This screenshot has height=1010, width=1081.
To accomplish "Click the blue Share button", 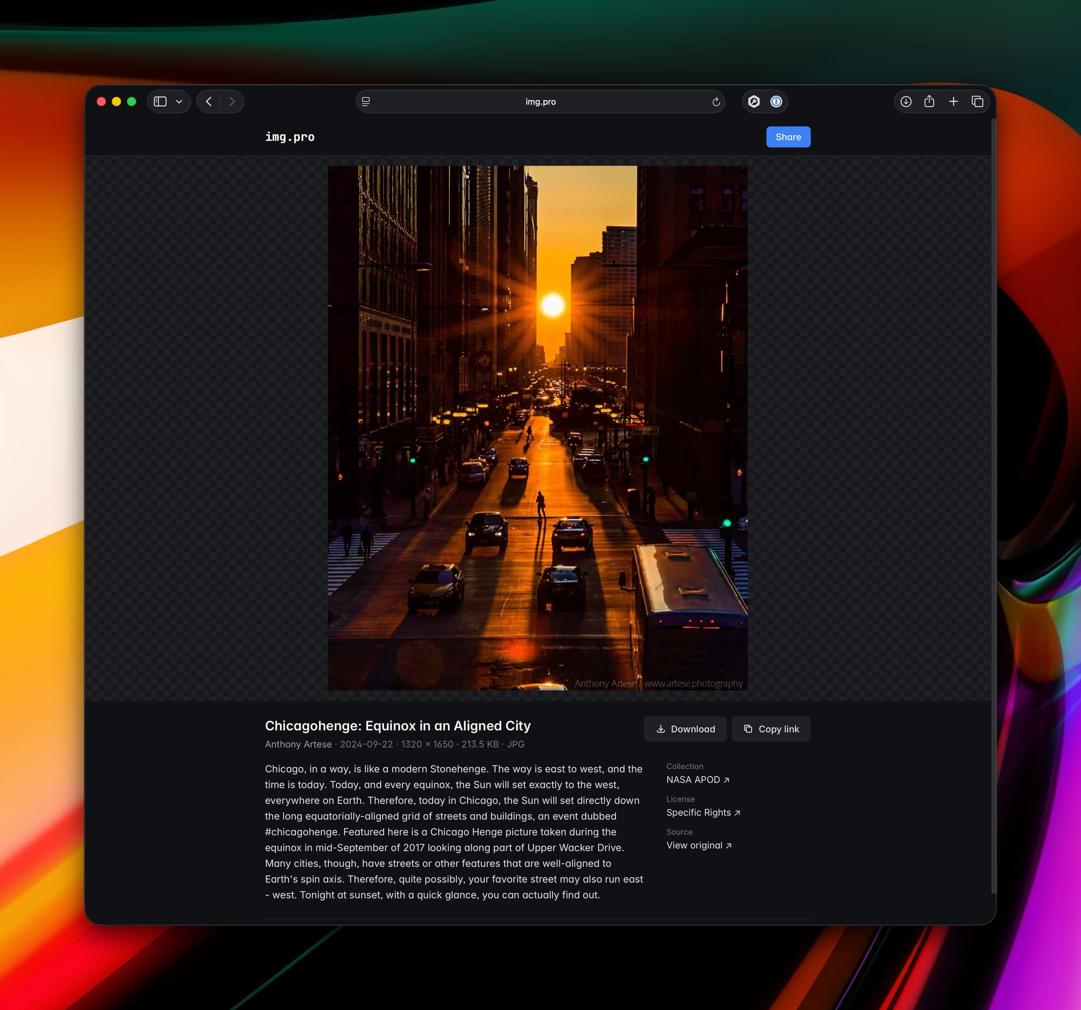I will tap(788, 137).
